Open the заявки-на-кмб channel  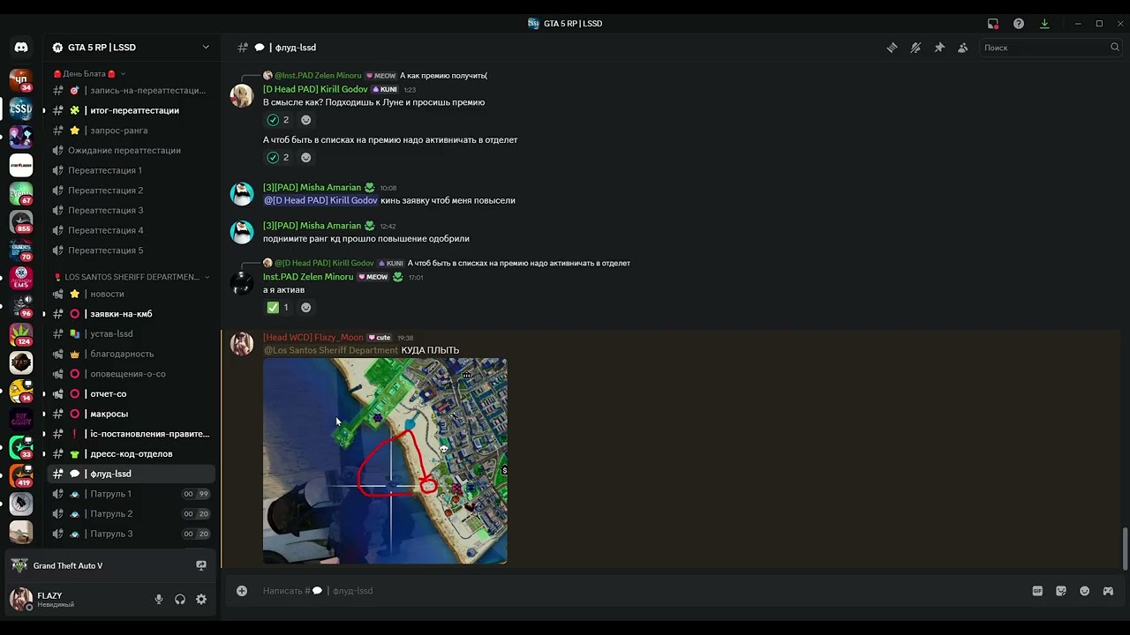point(132,314)
